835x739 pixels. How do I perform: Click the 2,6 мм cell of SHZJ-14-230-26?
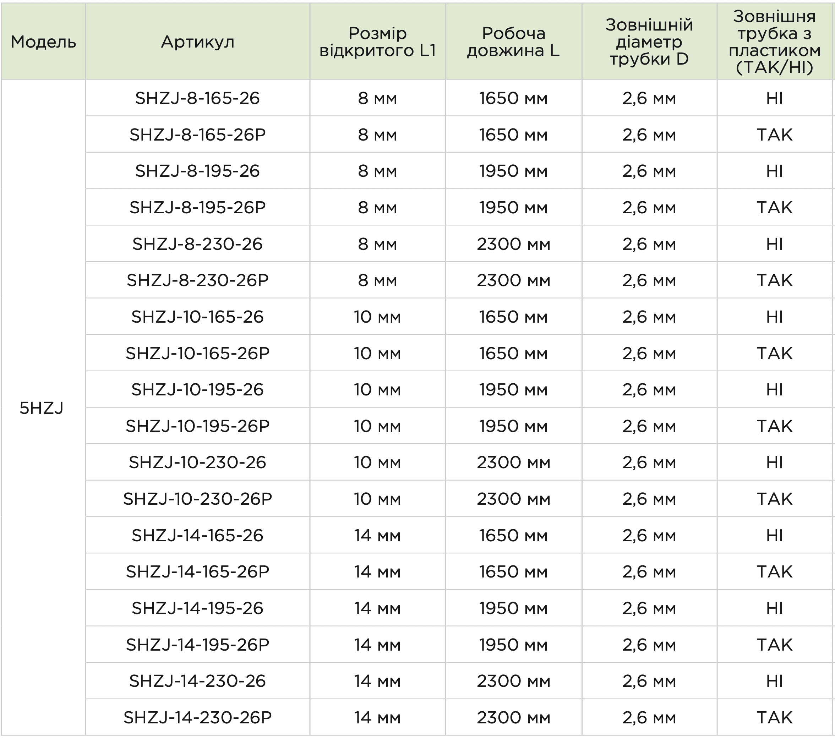[649, 681]
